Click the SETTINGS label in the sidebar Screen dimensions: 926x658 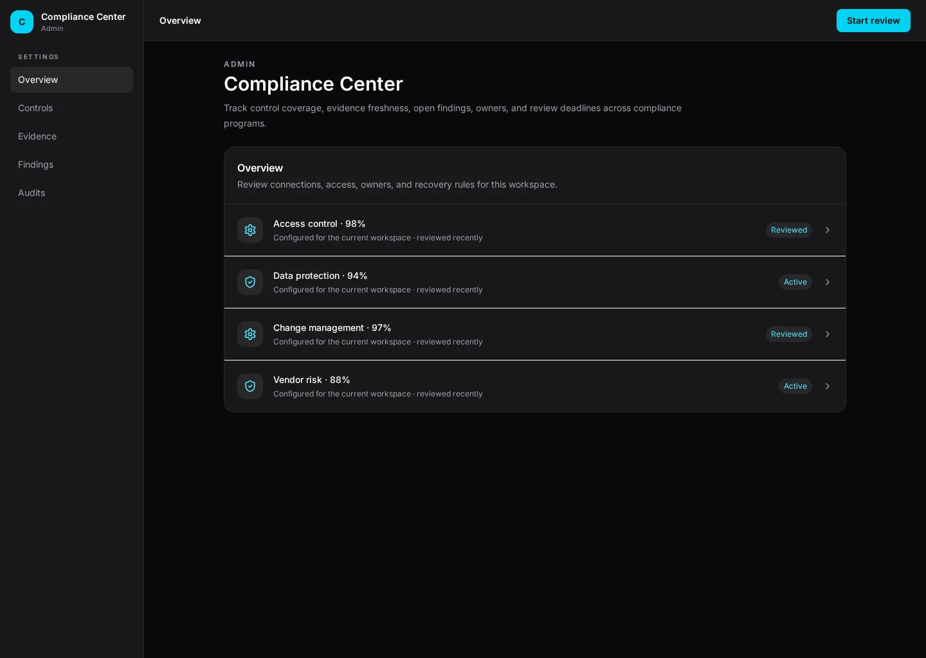(39, 57)
